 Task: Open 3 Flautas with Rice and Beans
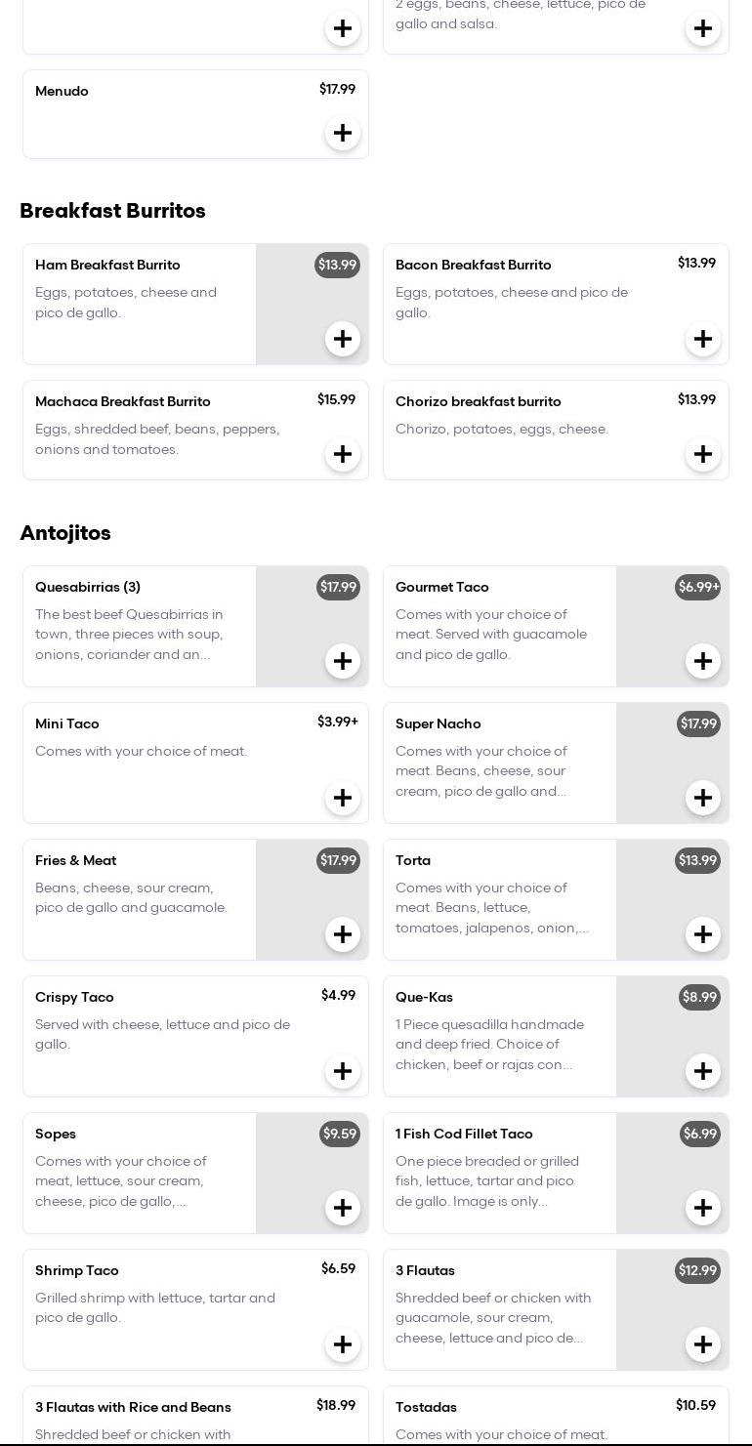coord(133,1407)
